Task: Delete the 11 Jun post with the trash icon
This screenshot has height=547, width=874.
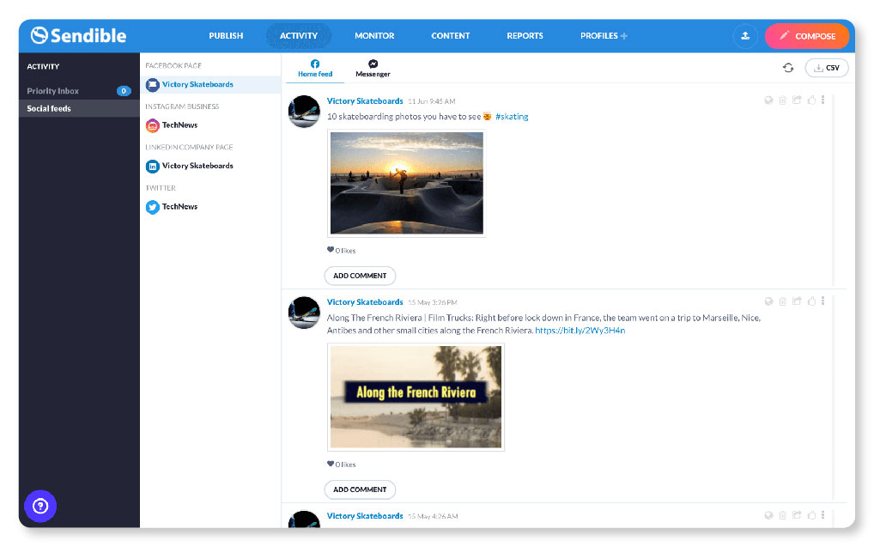Action: (783, 100)
